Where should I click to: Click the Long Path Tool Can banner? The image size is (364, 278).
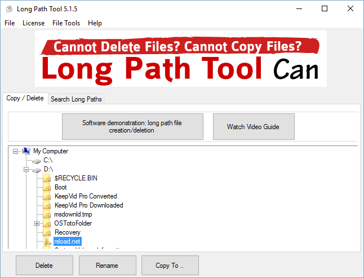[x=181, y=59]
